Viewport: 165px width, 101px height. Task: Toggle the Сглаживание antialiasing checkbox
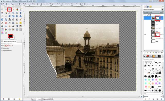click(2, 48)
